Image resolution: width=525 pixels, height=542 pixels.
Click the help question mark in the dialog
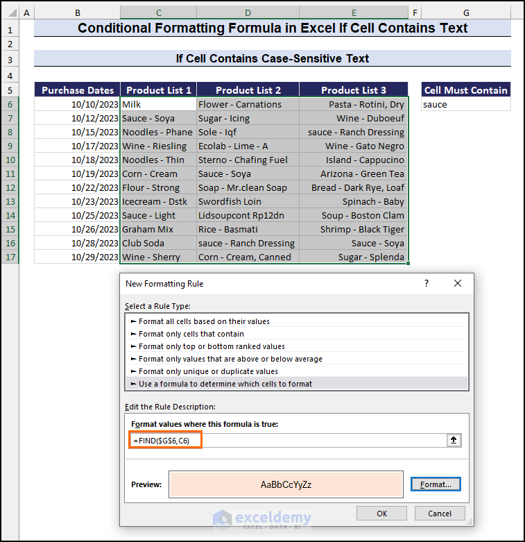tap(427, 283)
